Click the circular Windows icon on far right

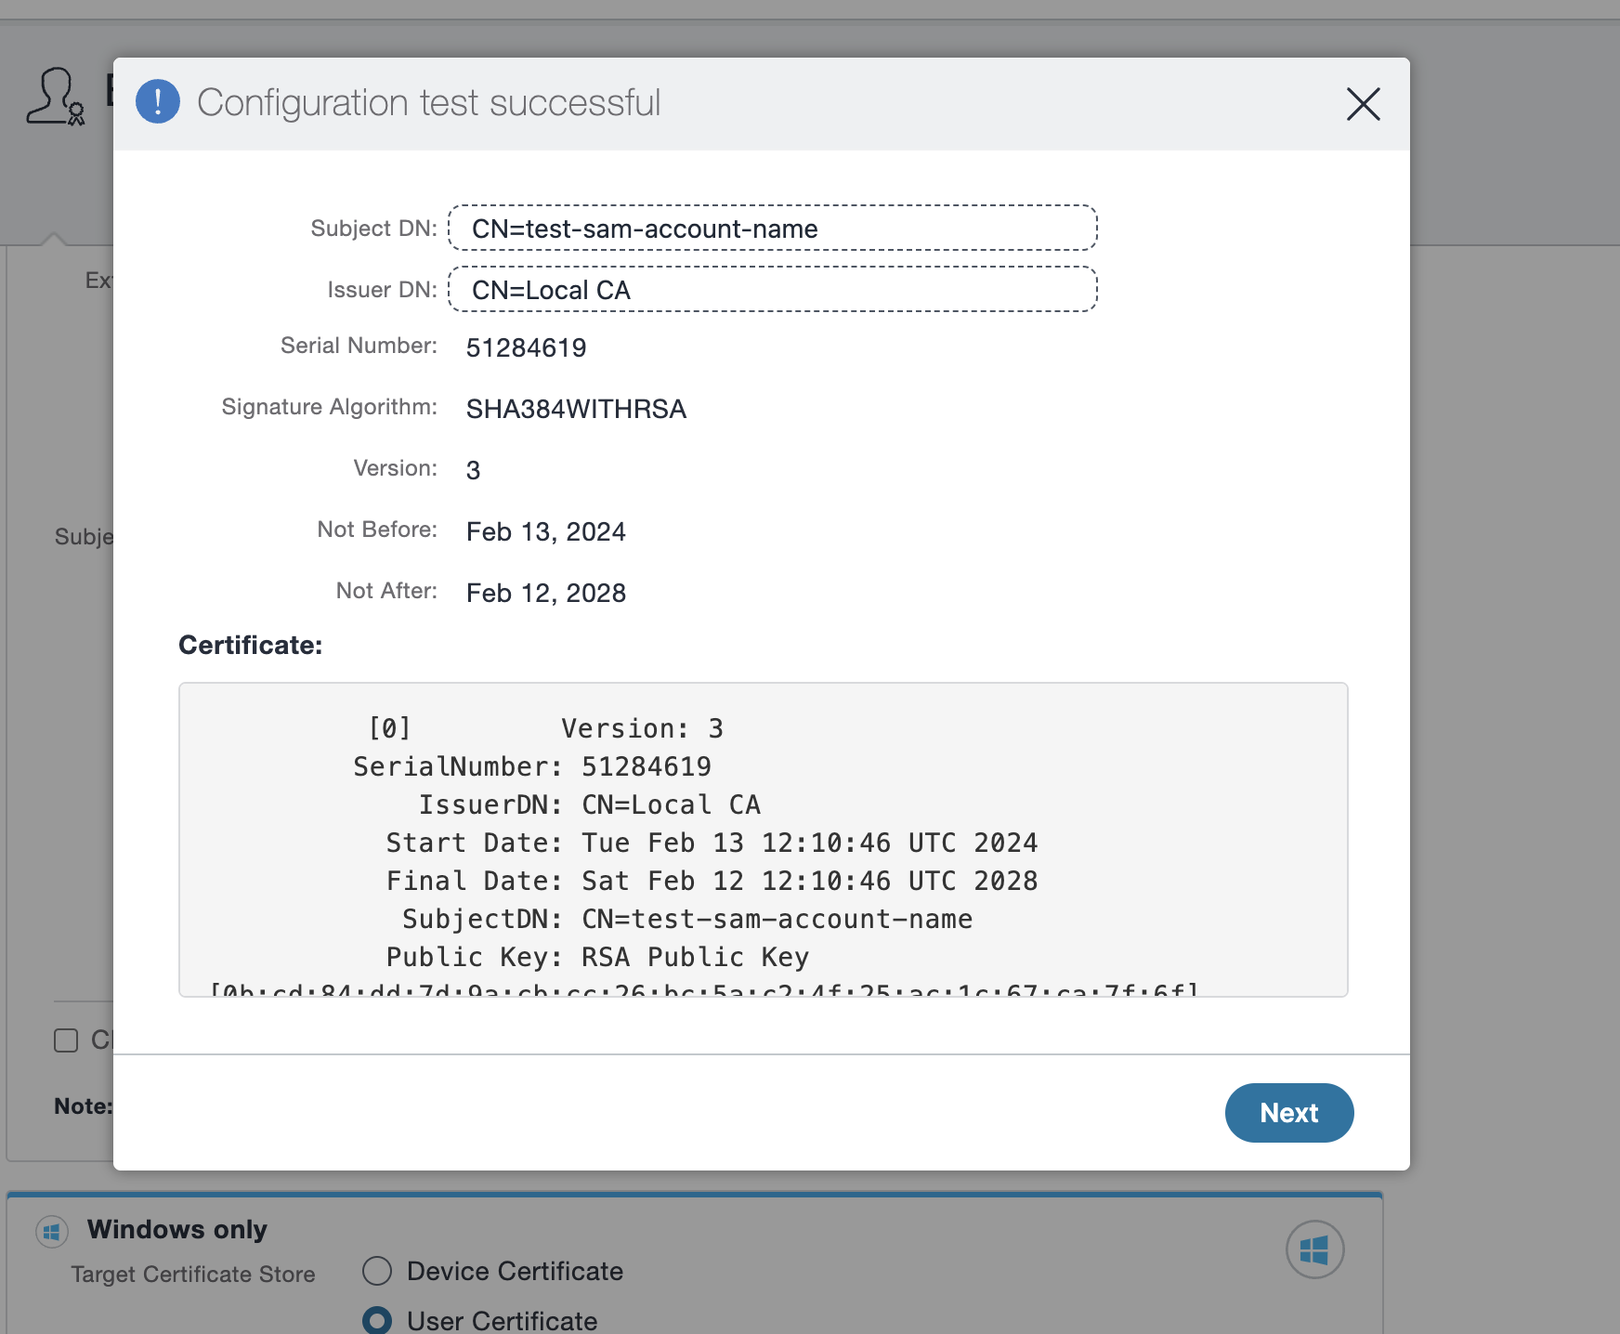[x=1313, y=1249]
